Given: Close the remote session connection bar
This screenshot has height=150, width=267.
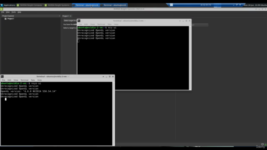Looking at the screenshot, I should tap(240, 5).
